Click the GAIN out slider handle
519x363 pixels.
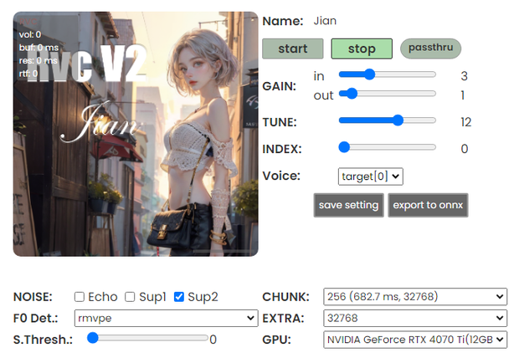(x=352, y=94)
